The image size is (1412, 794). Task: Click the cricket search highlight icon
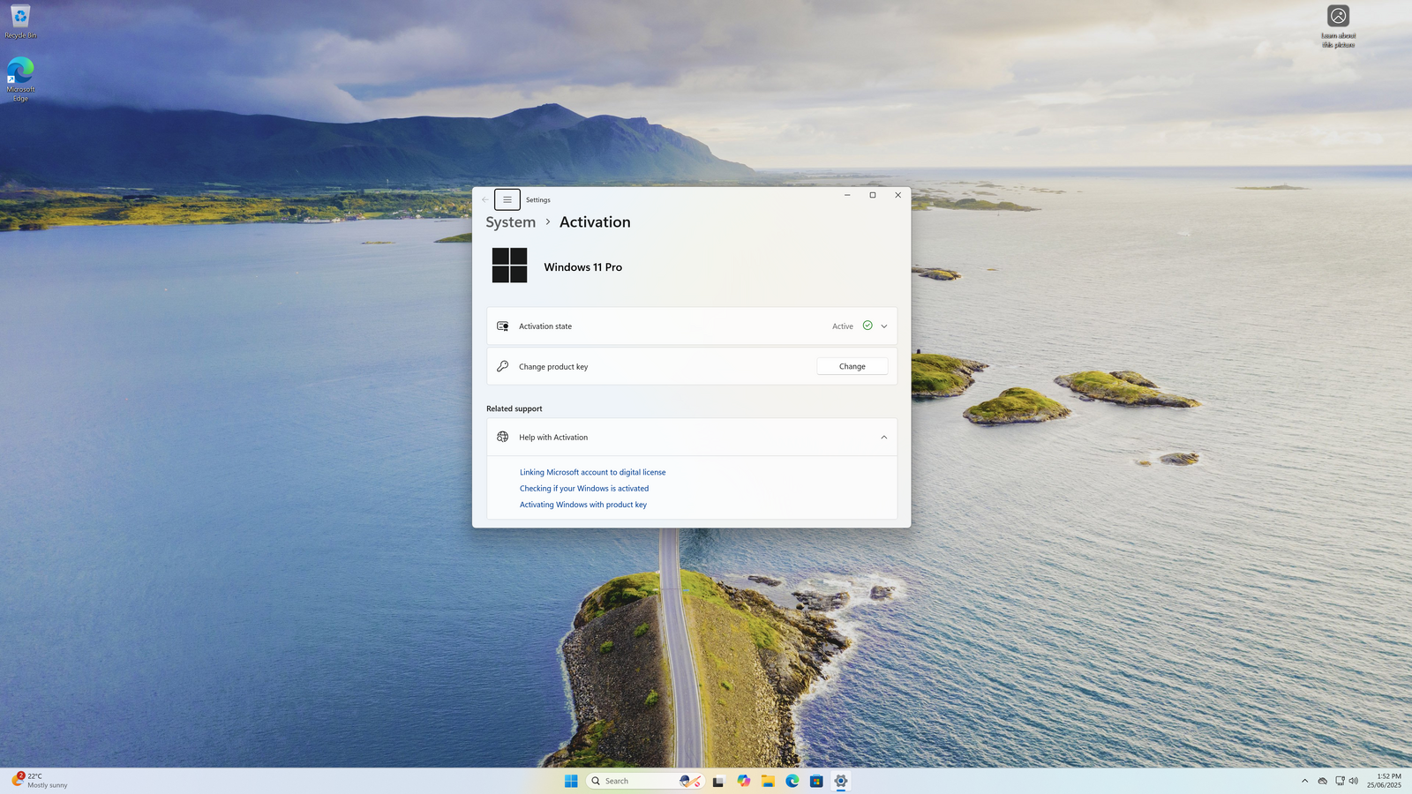coord(690,781)
